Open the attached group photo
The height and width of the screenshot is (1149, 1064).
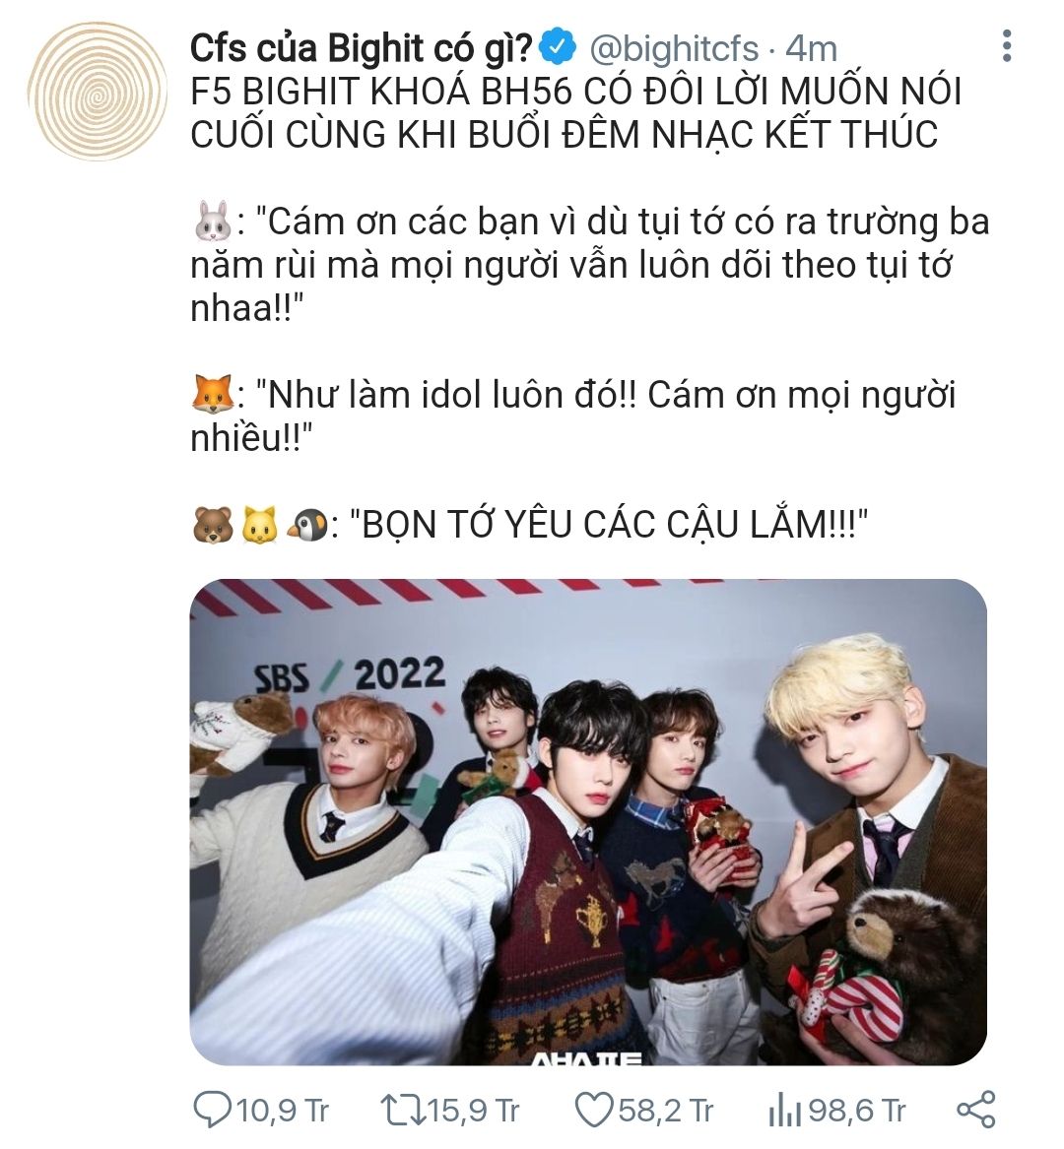(x=588, y=821)
